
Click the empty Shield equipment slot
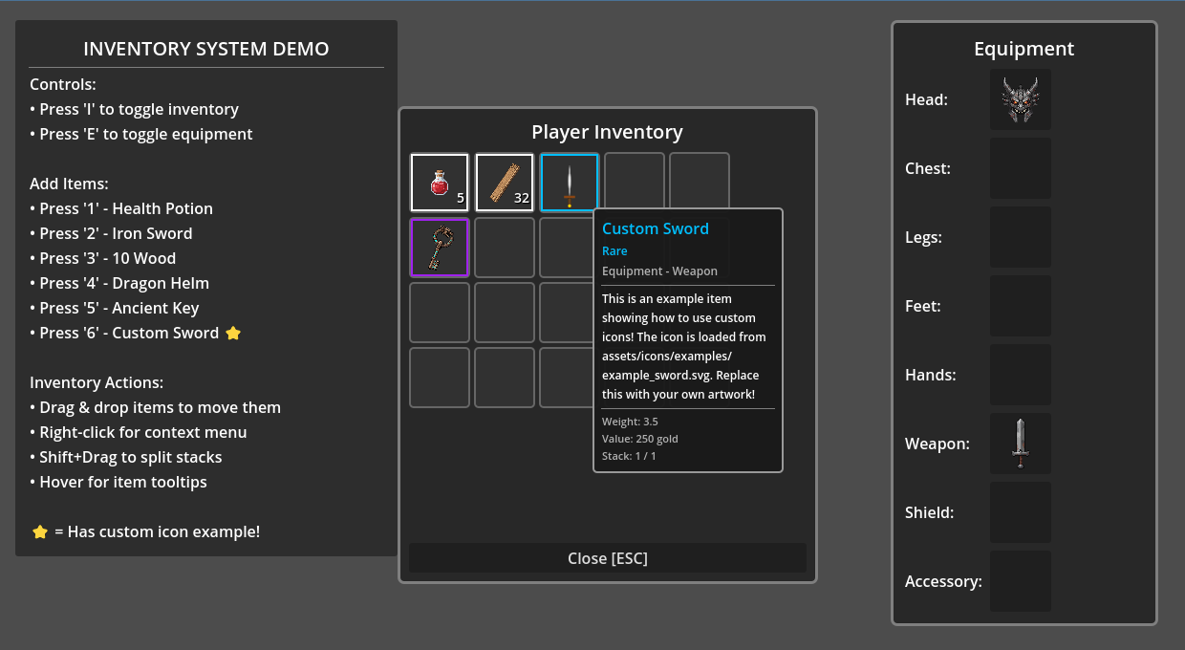[x=1020, y=512]
